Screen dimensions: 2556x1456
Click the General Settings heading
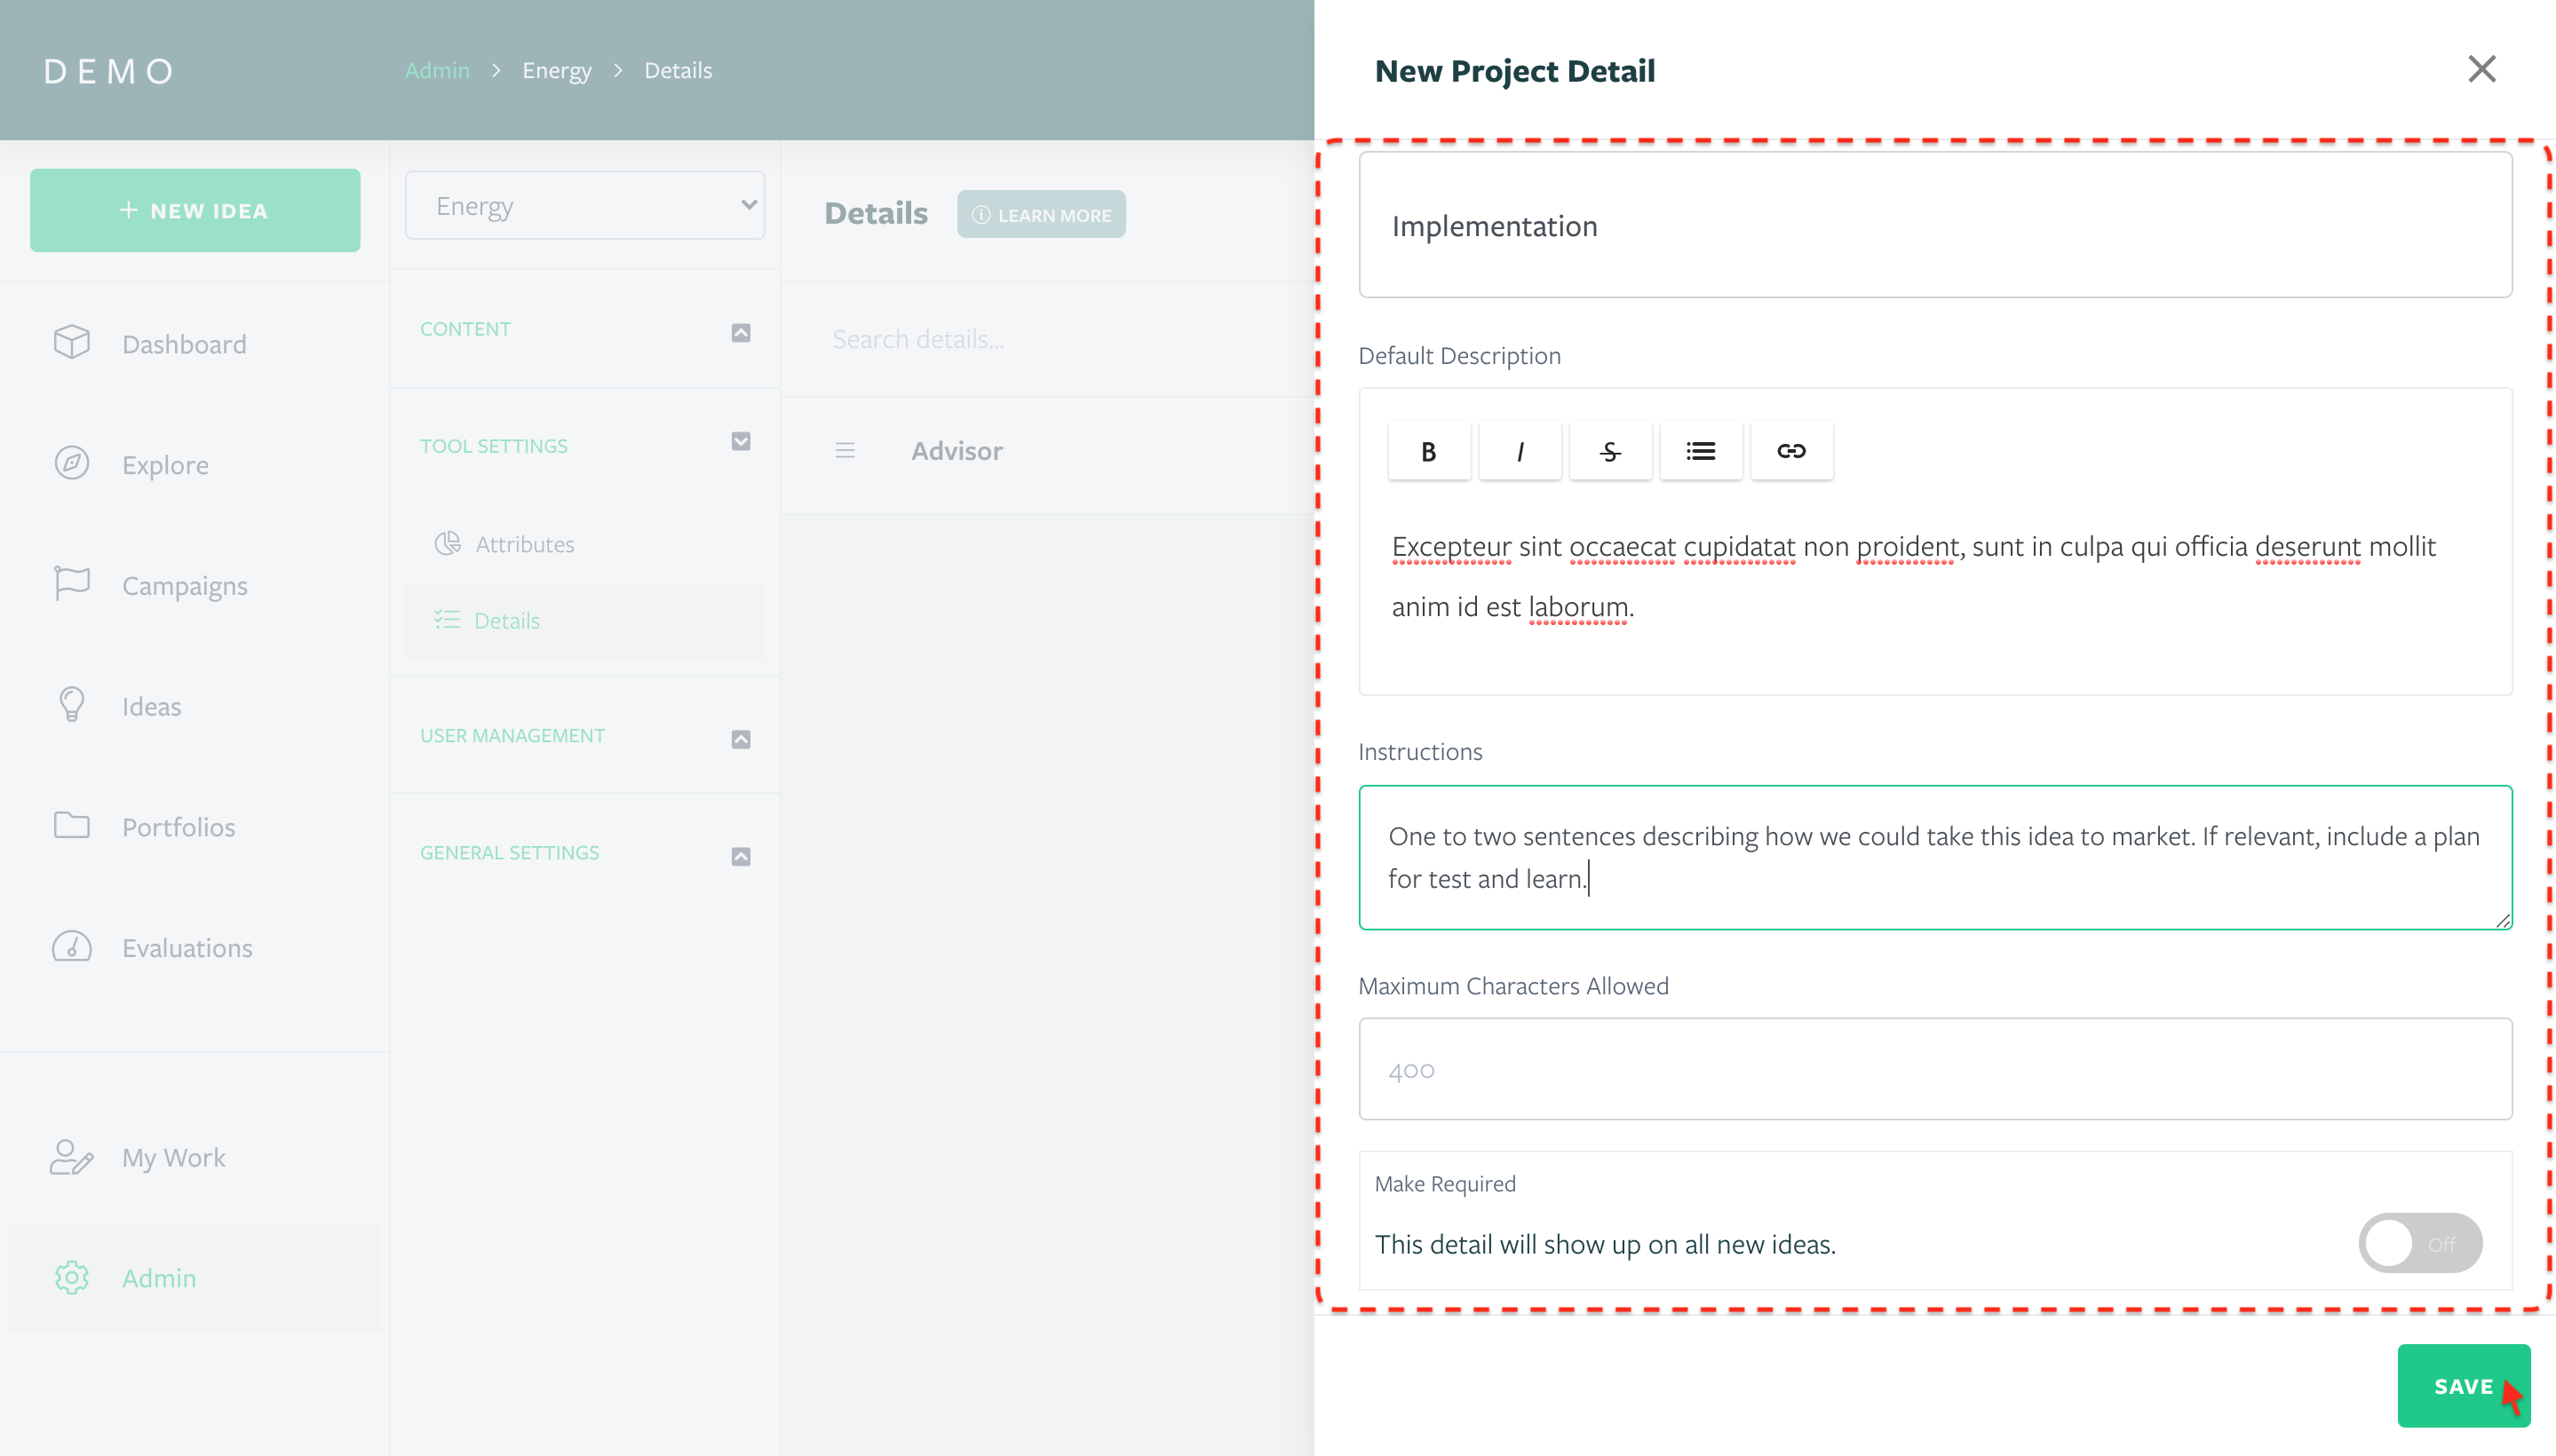509,852
